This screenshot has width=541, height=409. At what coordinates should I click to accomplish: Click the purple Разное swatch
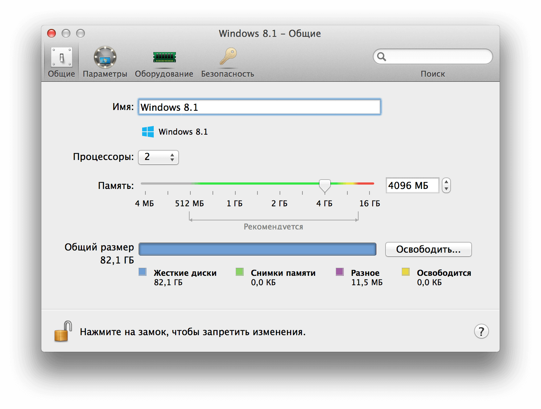340,272
